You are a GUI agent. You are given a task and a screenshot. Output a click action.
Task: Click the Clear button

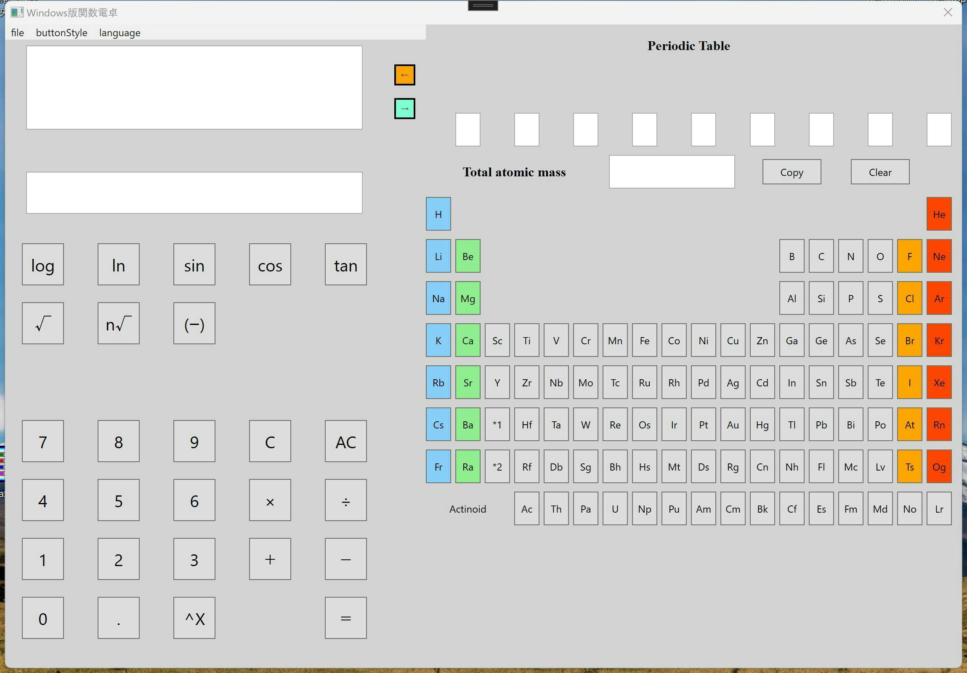880,172
